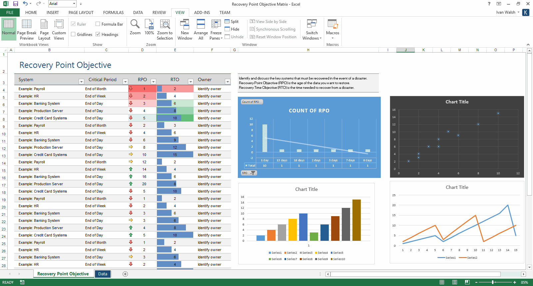Enable the Gridlines checkbox
Image resolution: width=533 pixels, height=286 pixels.
pos(73,34)
